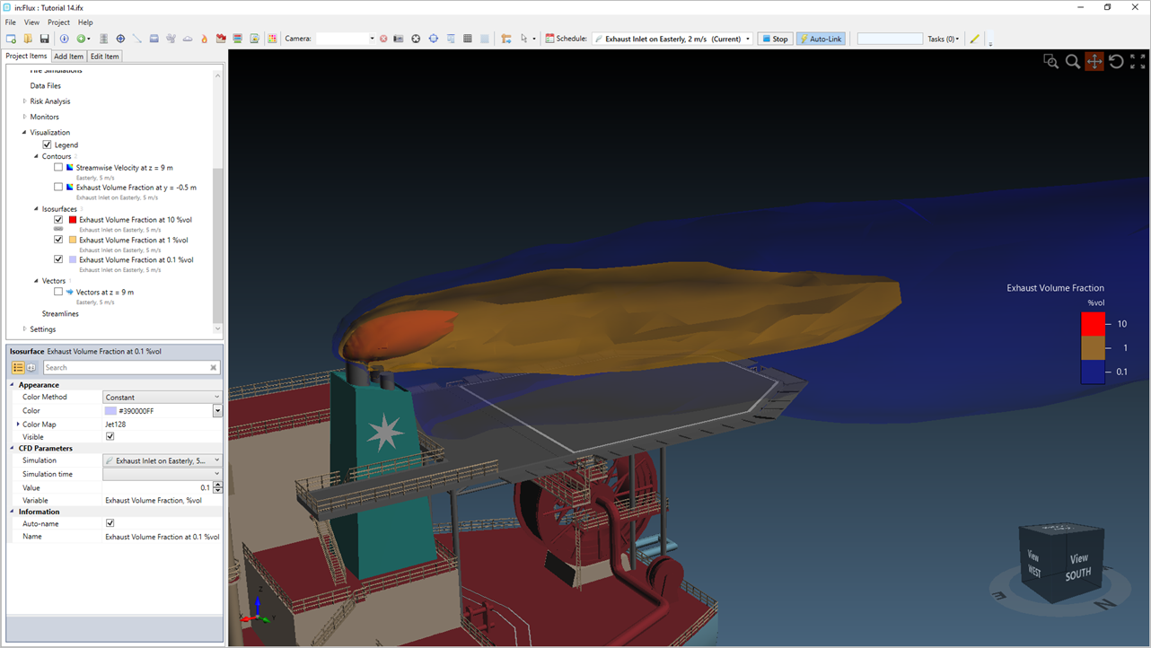Enable Vectors at z = 9 m checkbox
The width and height of the screenshot is (1151, 648).
(58, 292)
